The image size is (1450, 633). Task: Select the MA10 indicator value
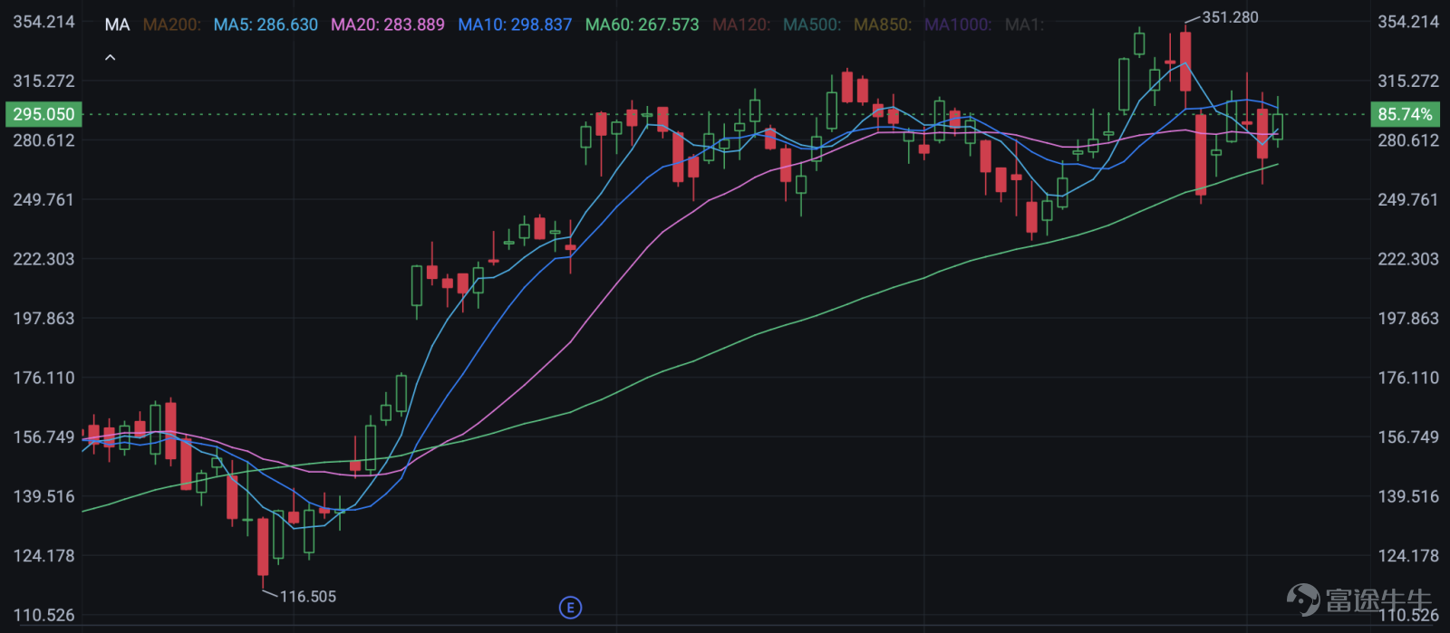coord(515,24)
